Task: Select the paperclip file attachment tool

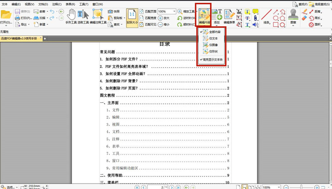Action: point(255,18)
